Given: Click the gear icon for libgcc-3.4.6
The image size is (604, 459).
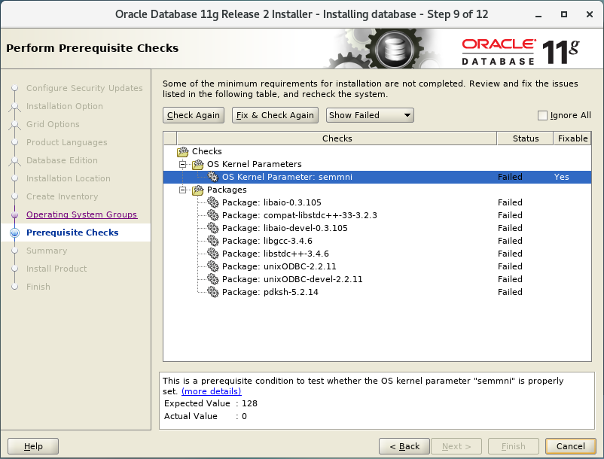Looking at the screenshot, I should pos(212,241).
